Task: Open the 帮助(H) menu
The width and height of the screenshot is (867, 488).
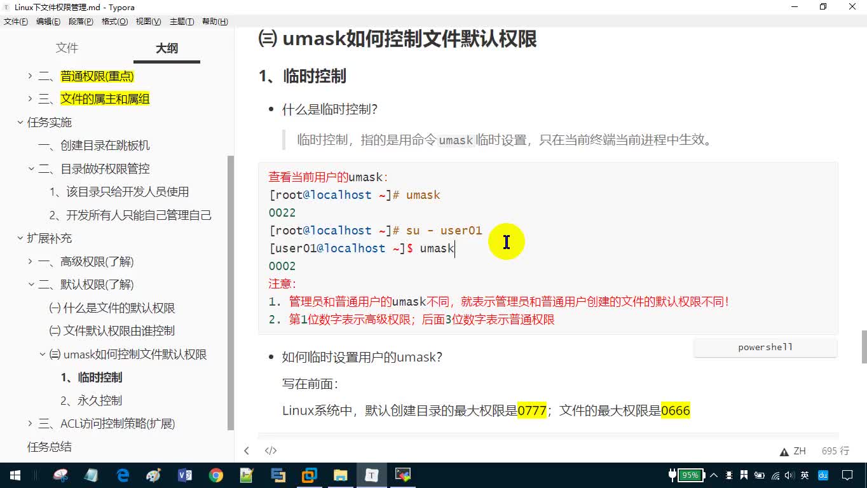Action: point(215,22)
